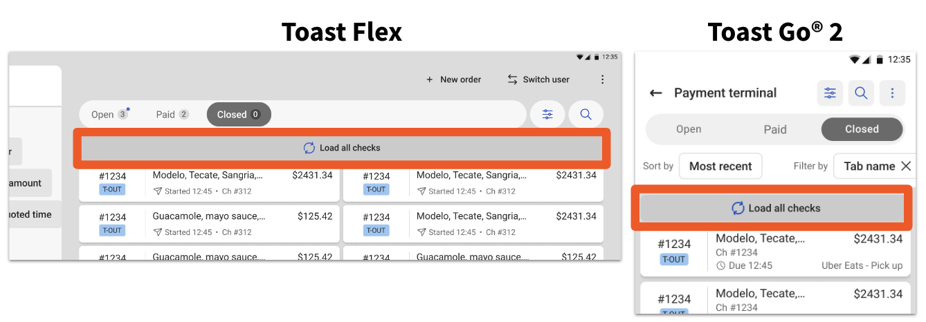Viewport: 926px width, 322px height.
Task: Click the filter sliders icon in Toast Go 2
Action: coord(830,93)
